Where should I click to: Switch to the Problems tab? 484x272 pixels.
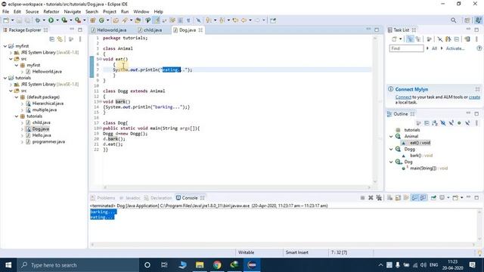click(103, 198)
